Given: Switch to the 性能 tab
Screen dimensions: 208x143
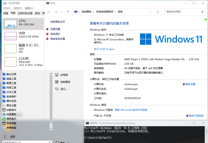Looking at the screenshot, I should coord(13,13).
